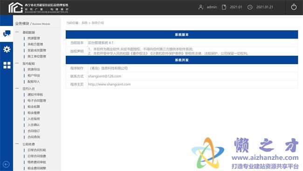Click the admin username text

click(x=212, y=7)
